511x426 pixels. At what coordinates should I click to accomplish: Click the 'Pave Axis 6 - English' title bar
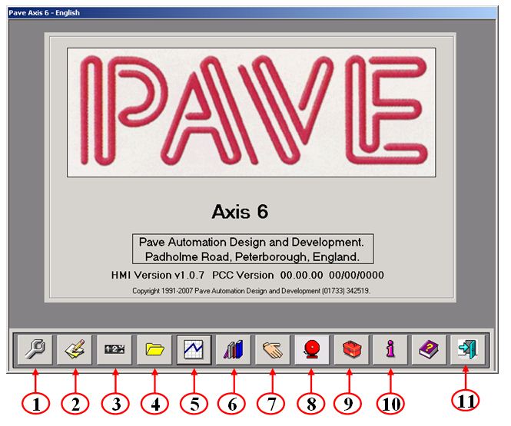point(253,13)
